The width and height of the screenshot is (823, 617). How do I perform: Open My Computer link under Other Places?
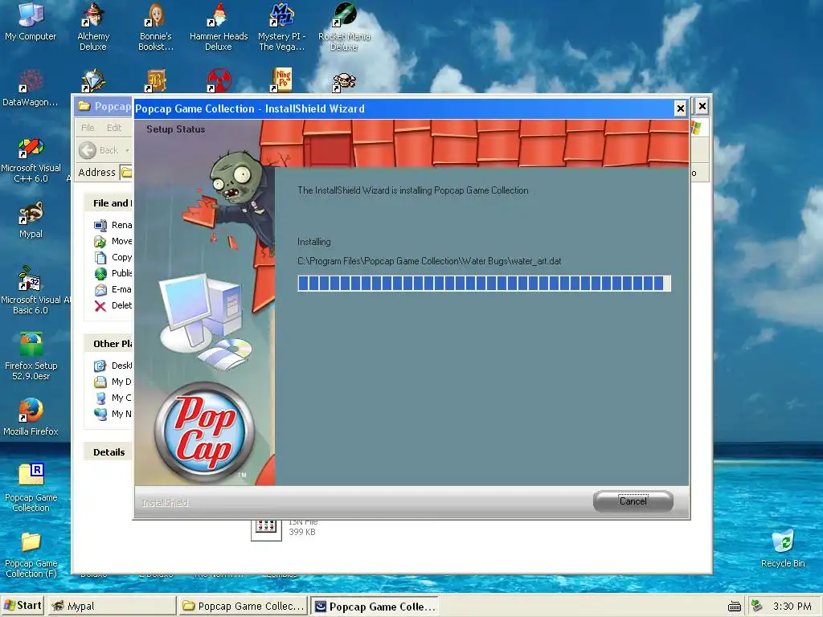tap(113, 398)
